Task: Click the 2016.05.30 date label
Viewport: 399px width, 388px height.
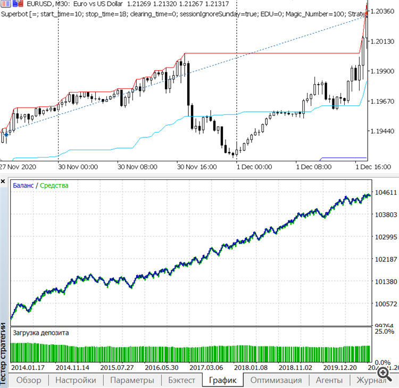Action: pos(162,368)
